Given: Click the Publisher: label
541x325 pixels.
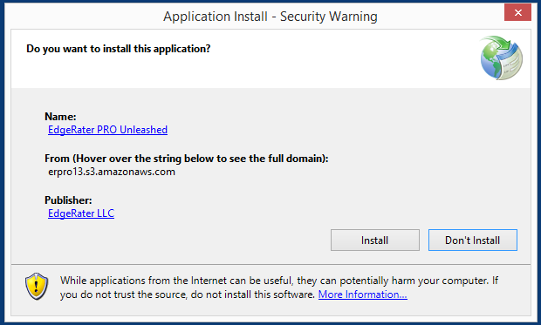Looking at the screenshot, I should point(68,200).
